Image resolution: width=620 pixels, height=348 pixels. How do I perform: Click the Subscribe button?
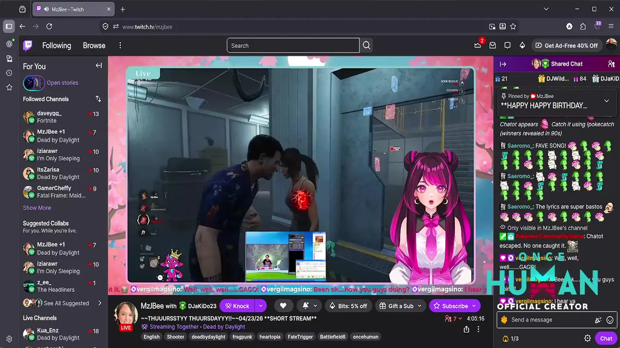450,305
